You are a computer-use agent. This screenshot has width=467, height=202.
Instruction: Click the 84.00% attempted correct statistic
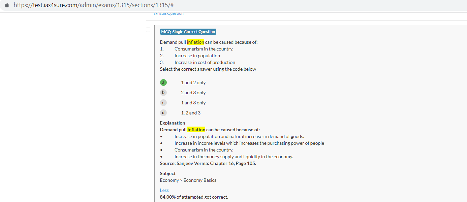194,197
